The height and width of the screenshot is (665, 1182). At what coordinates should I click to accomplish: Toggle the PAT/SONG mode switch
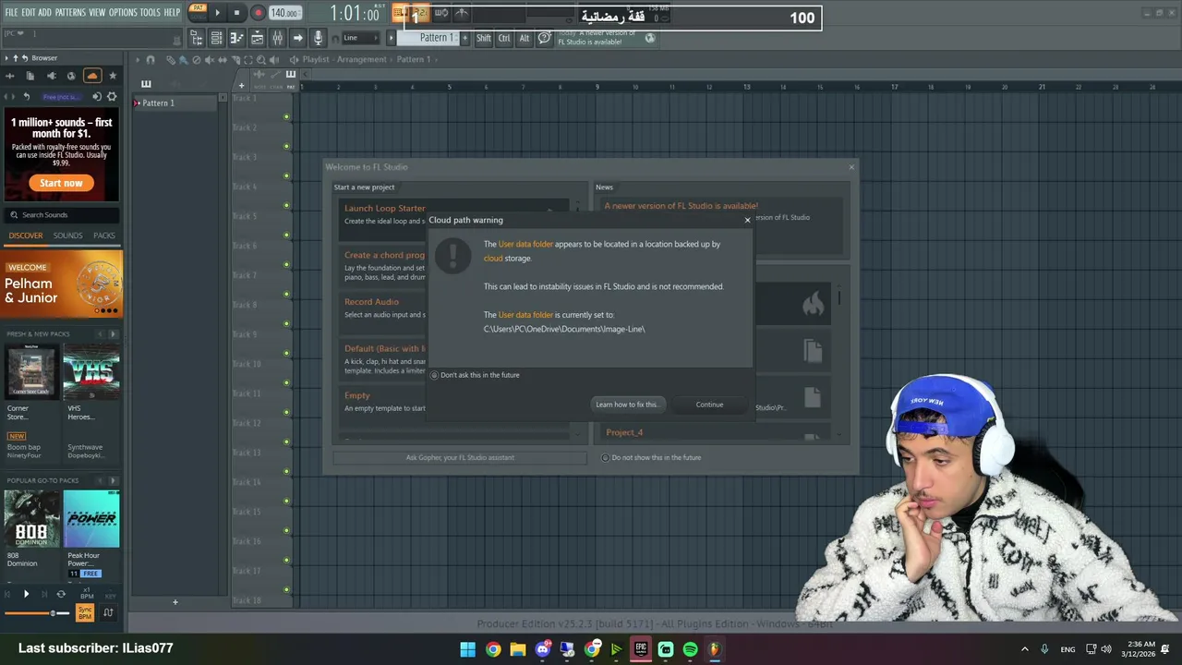(198, 12)
